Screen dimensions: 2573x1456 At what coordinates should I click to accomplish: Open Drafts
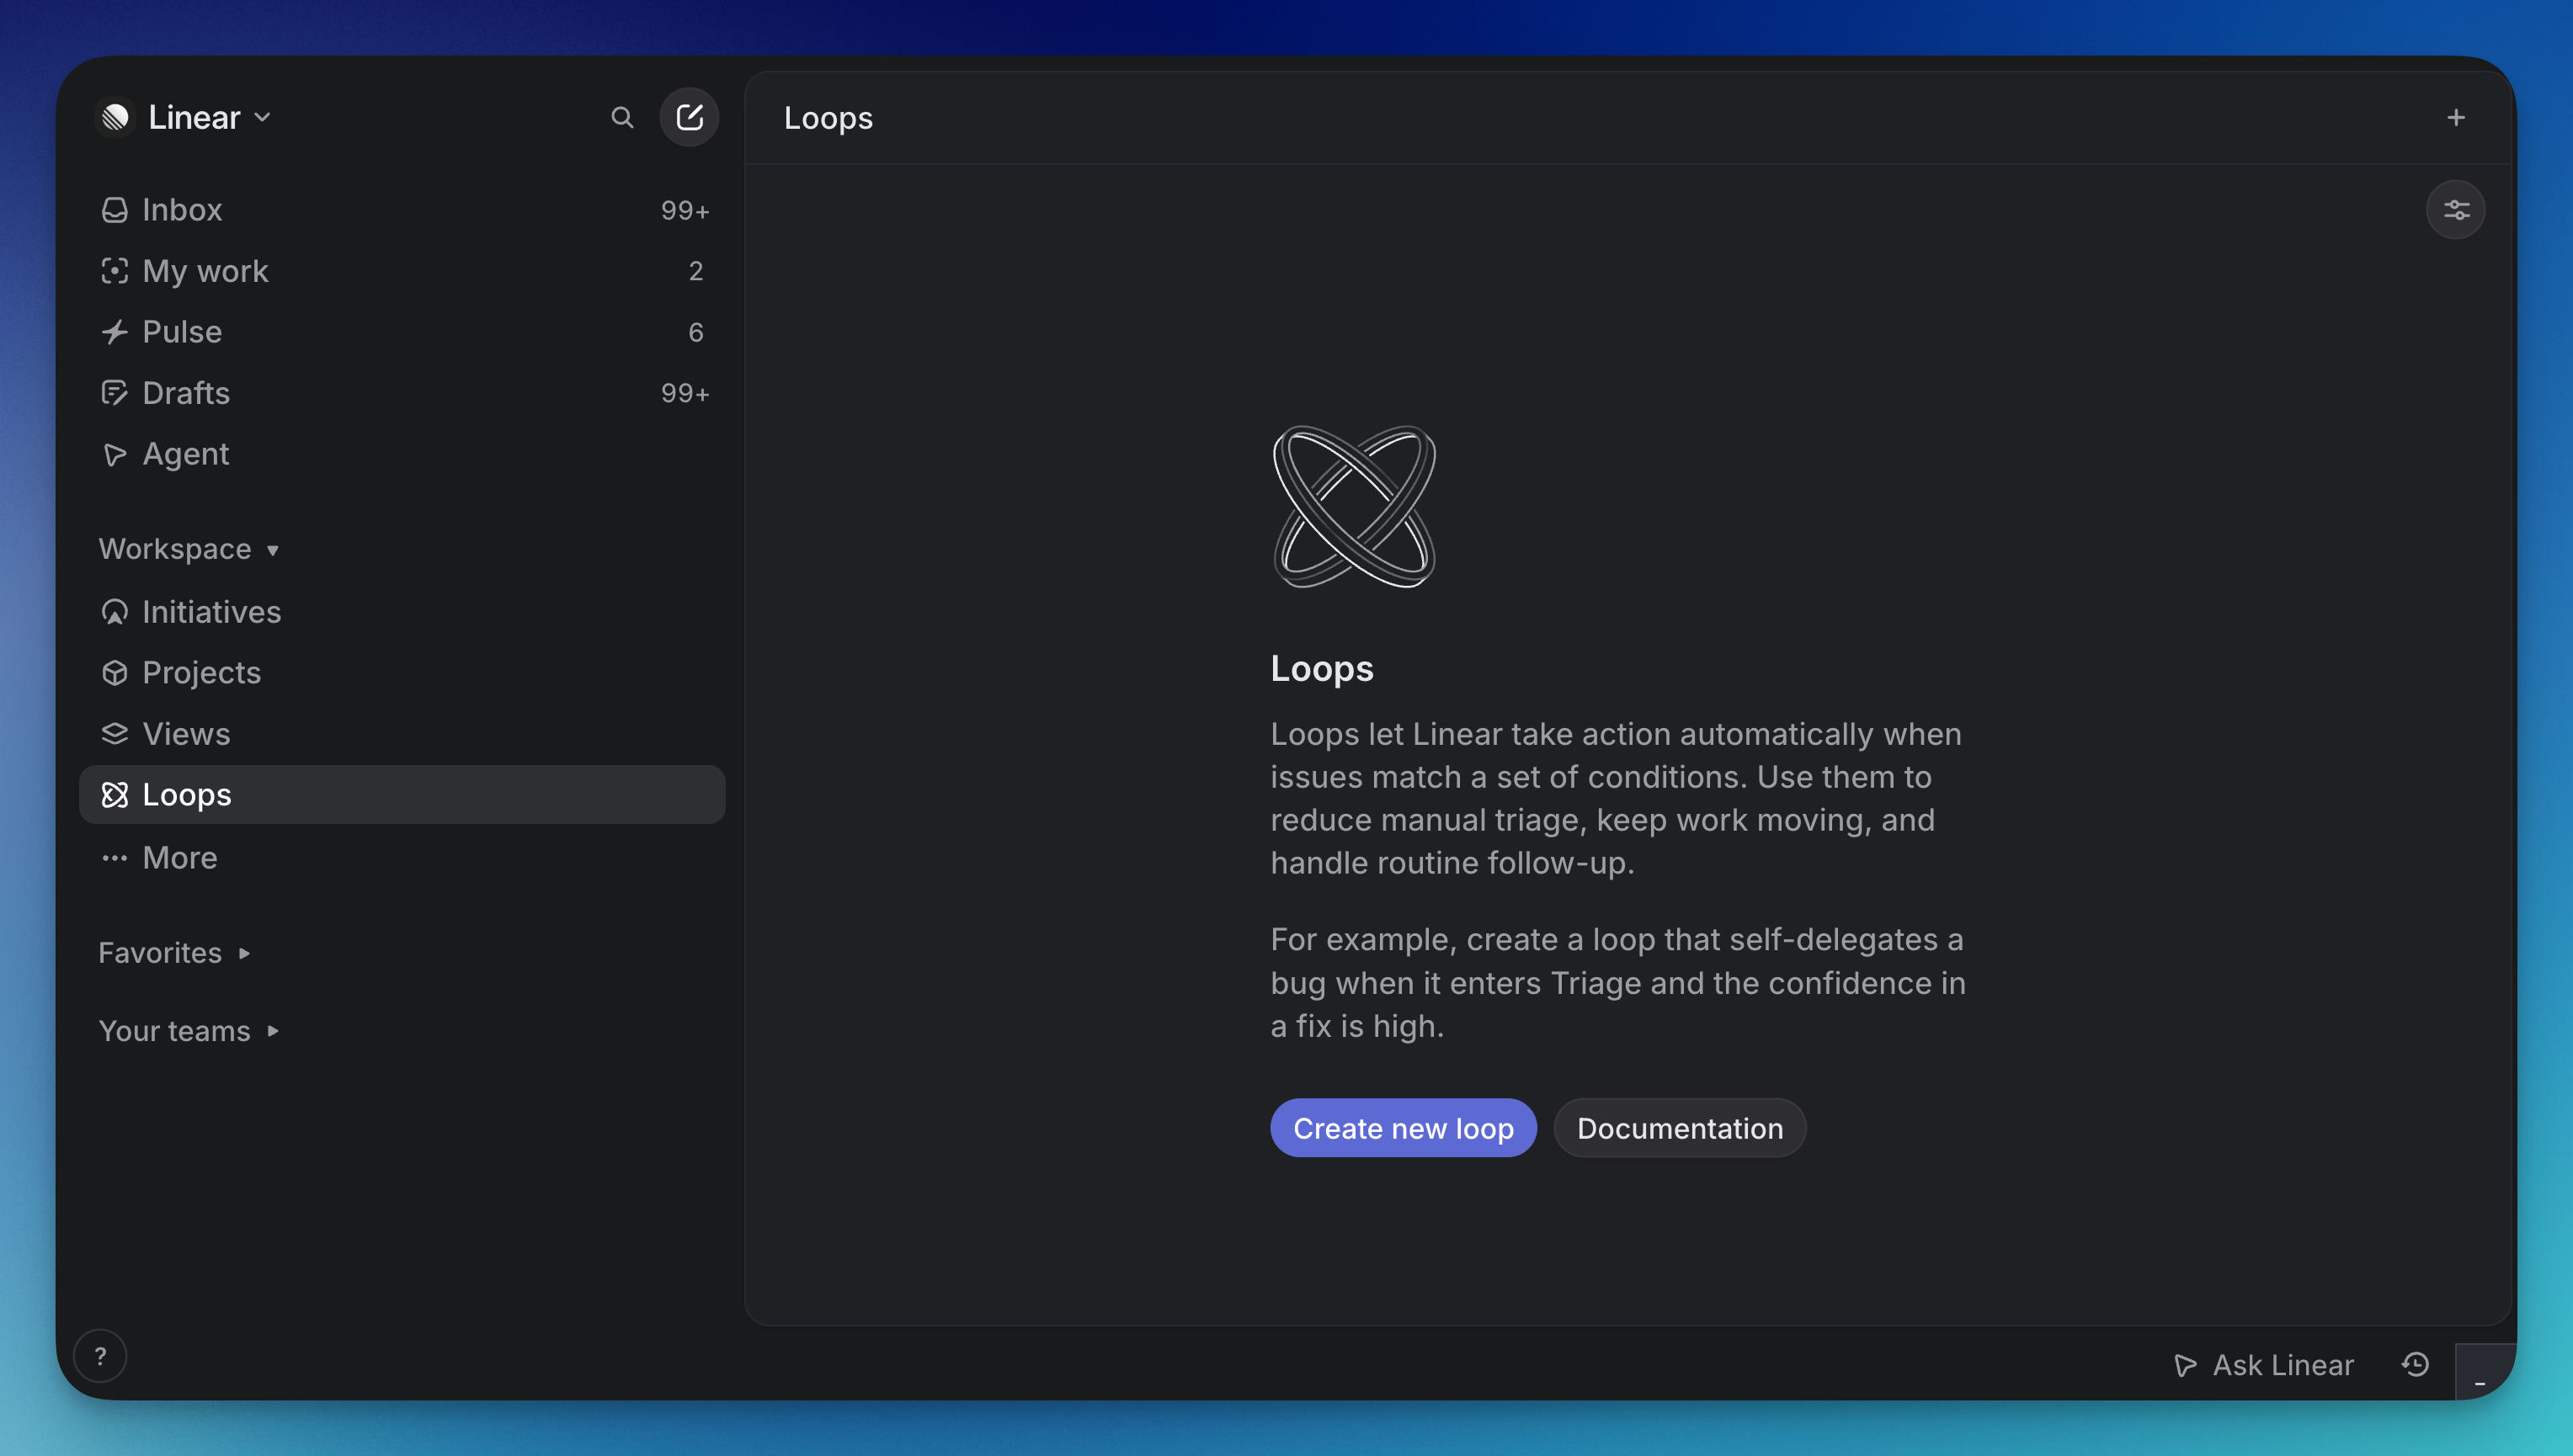click(x=402, y=393)
